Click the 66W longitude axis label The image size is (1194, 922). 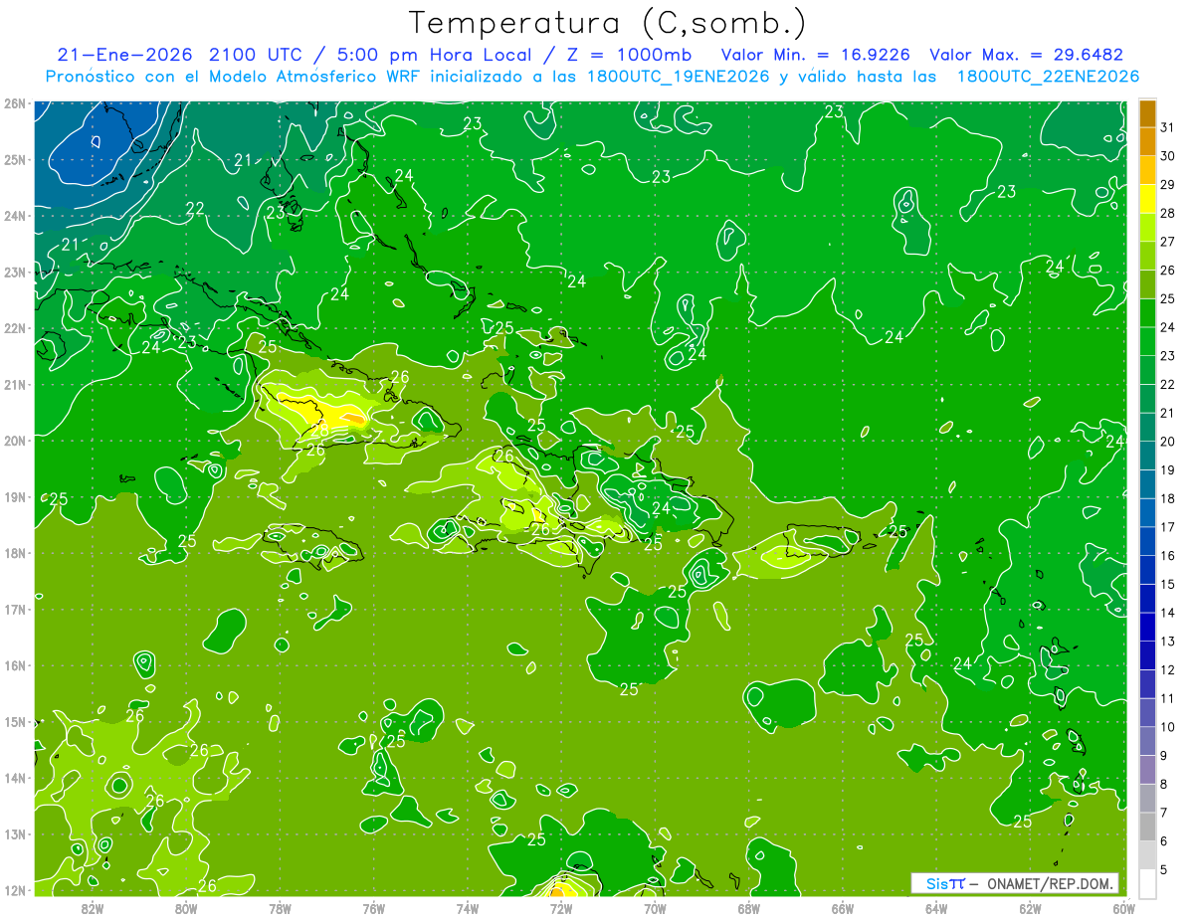coord(843,908)
